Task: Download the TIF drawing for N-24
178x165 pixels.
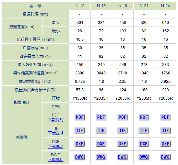Action: click(x=165, y=130)
